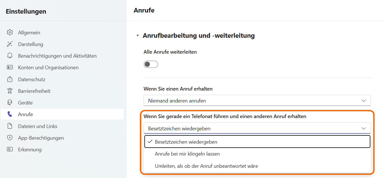Image resolution: width=384 pixels, height=178 pixels.
Task: Open the Anrufe settings page
Action: coord(26,114)
